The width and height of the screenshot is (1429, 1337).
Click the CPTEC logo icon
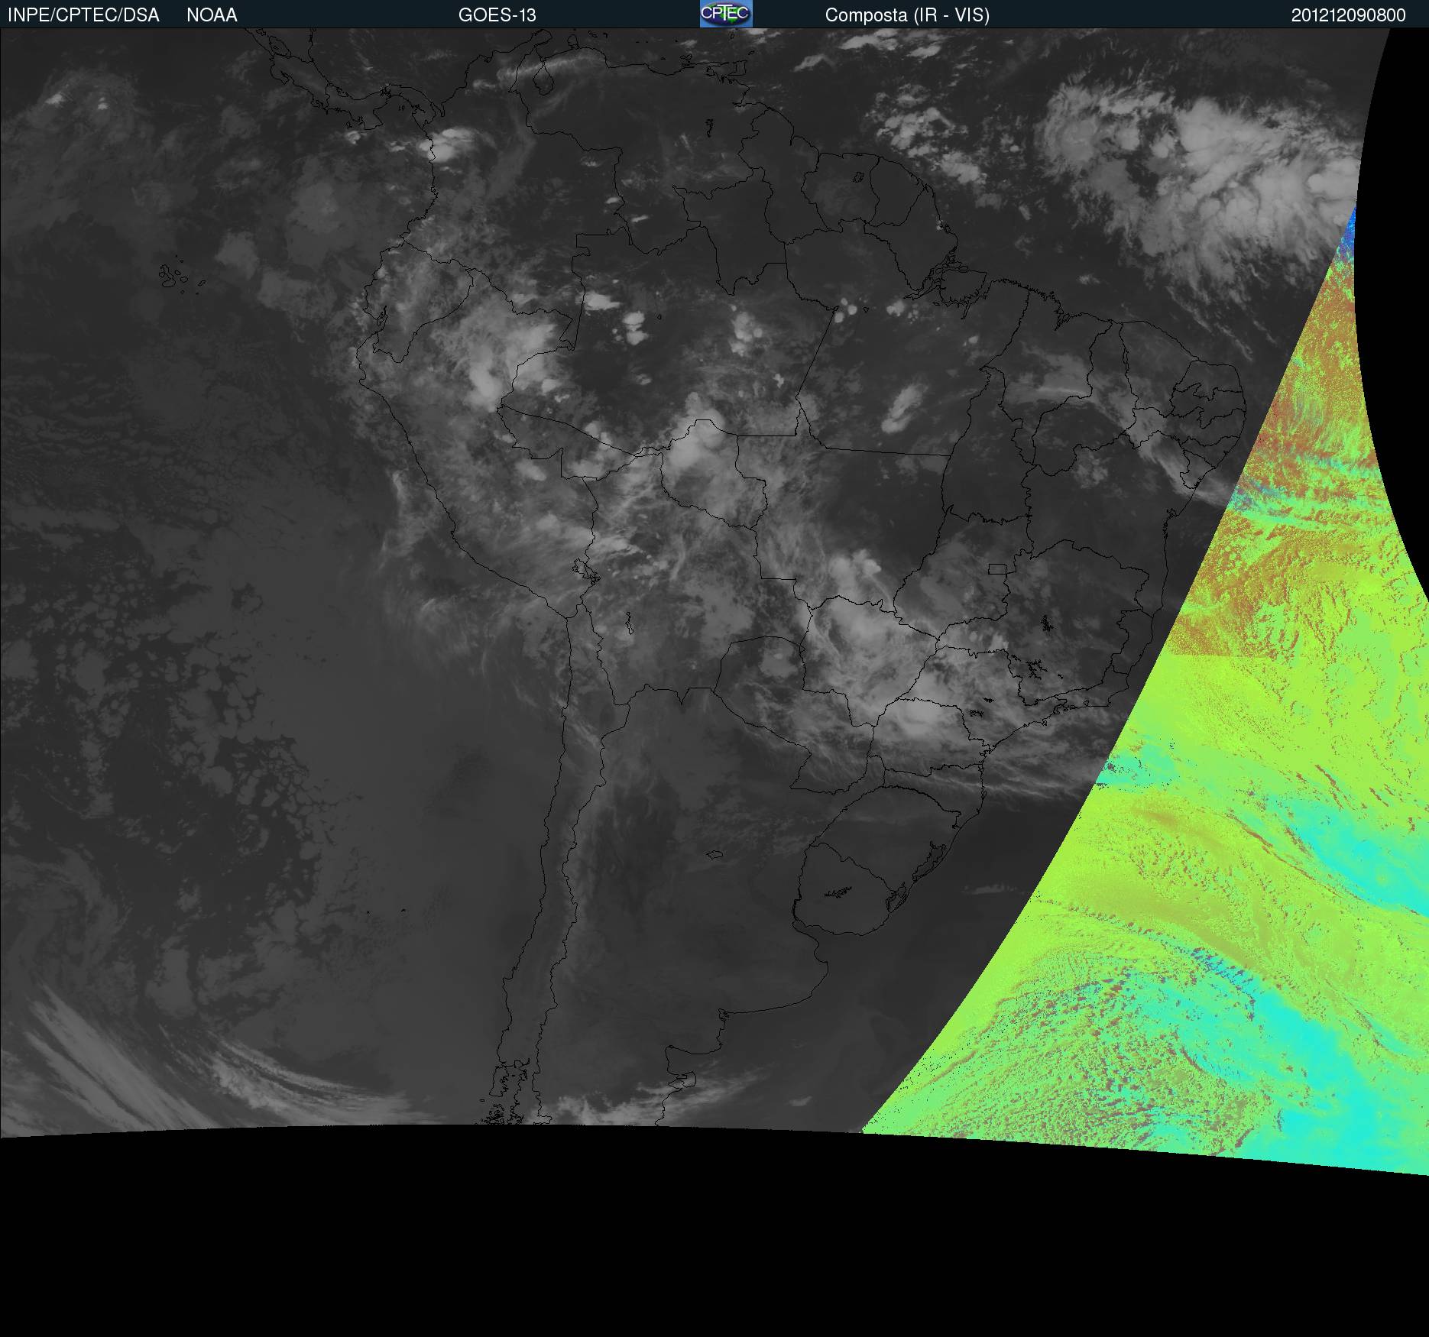(x=726, y=14)
